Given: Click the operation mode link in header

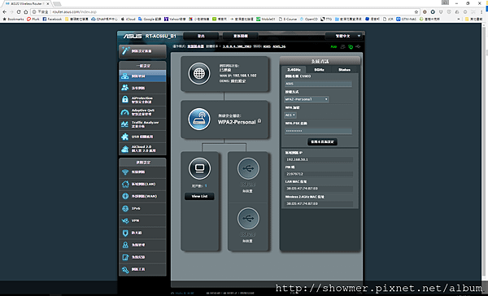Looking at the screenshot, I should click(x=195, y=46).
